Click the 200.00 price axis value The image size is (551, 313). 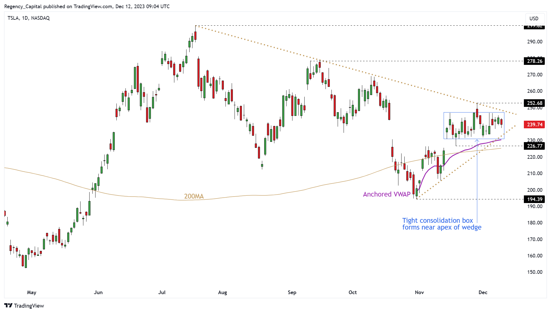(535, 190)
